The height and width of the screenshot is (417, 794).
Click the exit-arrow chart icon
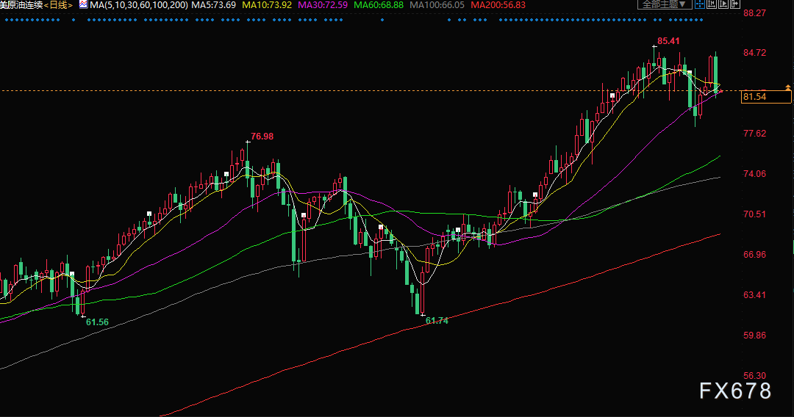(734, 4)
